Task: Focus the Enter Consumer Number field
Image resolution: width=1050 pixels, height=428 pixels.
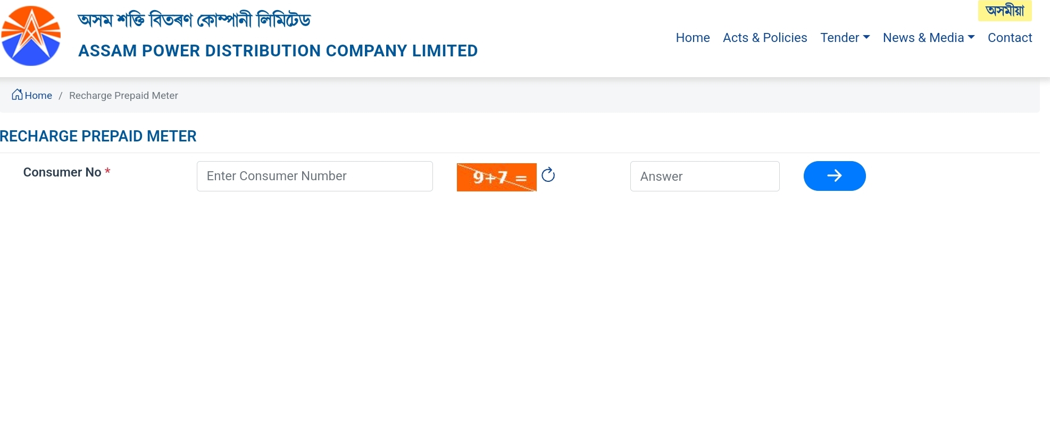Action: pos(314,176)
